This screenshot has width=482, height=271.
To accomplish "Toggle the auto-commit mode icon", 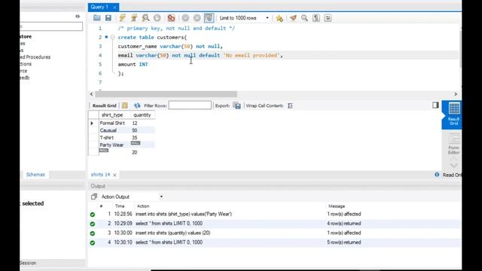I will [x=209, y=18].
